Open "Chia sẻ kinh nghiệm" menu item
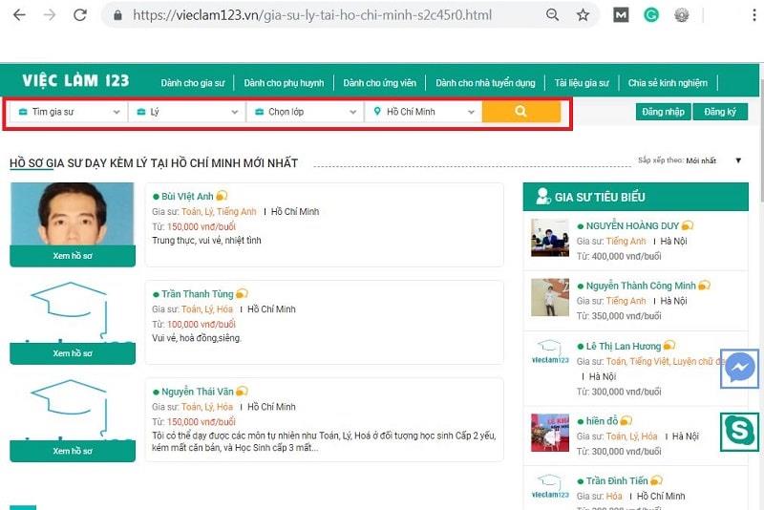This screenshot has height=510, width=764. pyautogui.click(x=668, y=83)
